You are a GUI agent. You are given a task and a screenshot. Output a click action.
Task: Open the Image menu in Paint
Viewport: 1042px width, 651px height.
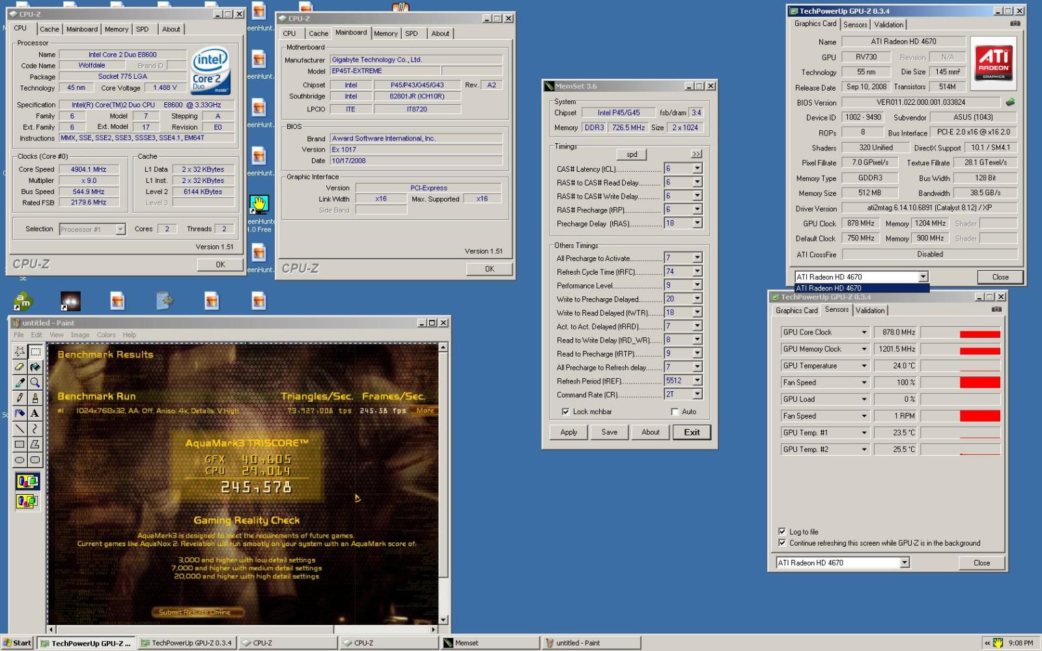80,335
